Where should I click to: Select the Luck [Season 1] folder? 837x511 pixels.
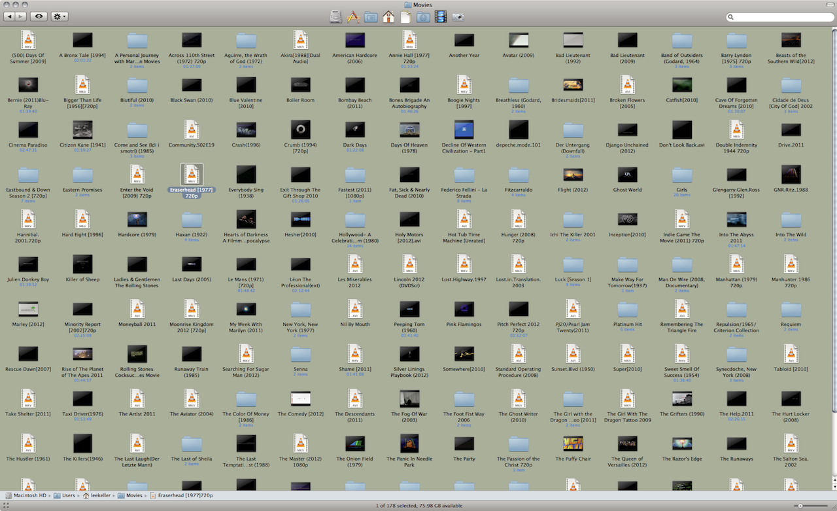573,264
